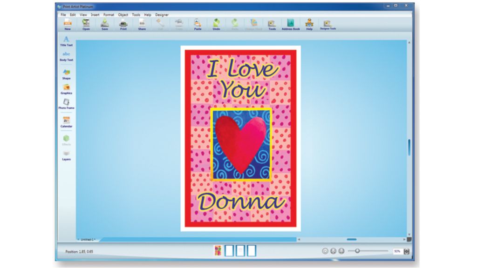The image size is (477, 268).
Task: Undo the last action
Action: coord(215,24)
